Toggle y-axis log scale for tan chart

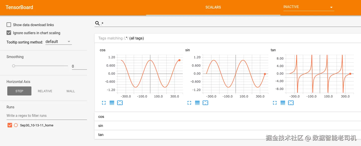click(x=283, y=103)
